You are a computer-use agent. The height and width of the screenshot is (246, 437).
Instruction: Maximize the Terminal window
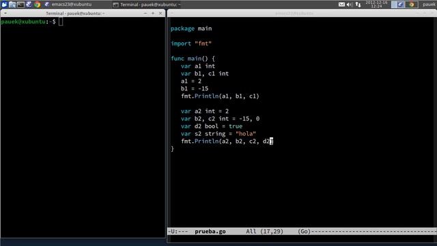pos(153,13)
